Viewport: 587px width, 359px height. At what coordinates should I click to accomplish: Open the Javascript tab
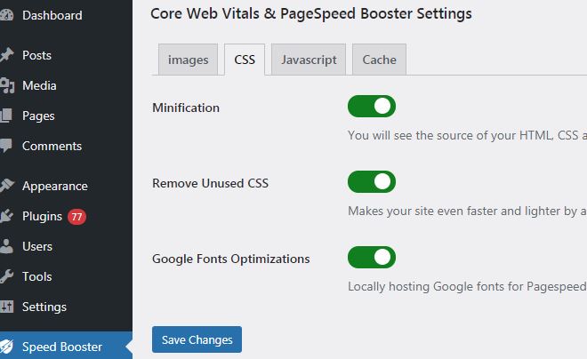tap(309, 60)
